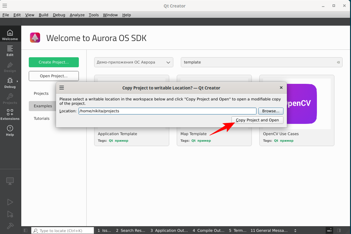The width and height of the screenshot is (351, 234).
Task: Open the Compile Output pane
Action: pos(208,231)
